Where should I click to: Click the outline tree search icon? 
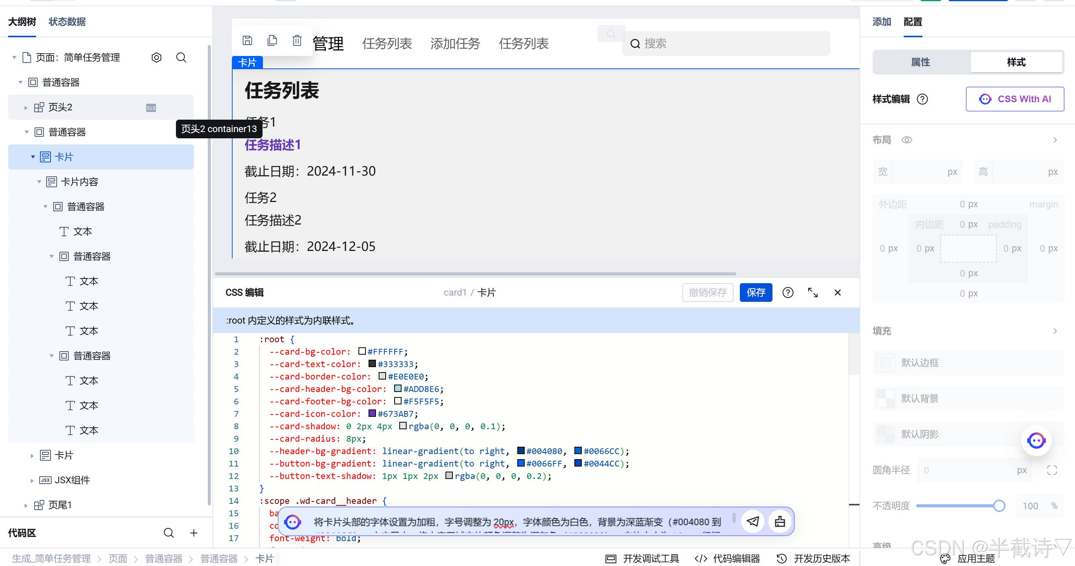181,57
